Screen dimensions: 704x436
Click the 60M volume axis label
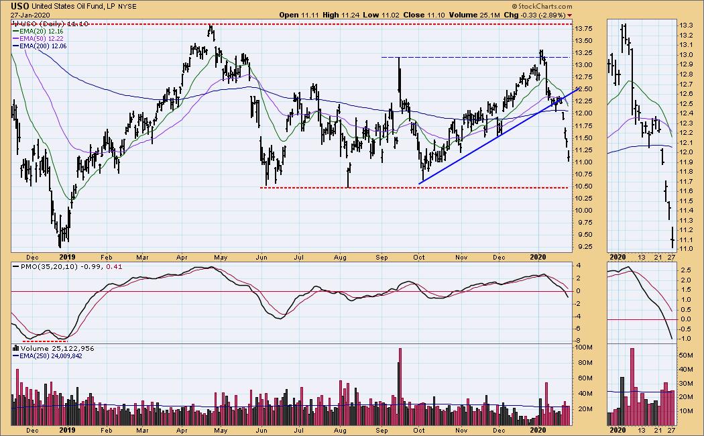coord(584,378)
